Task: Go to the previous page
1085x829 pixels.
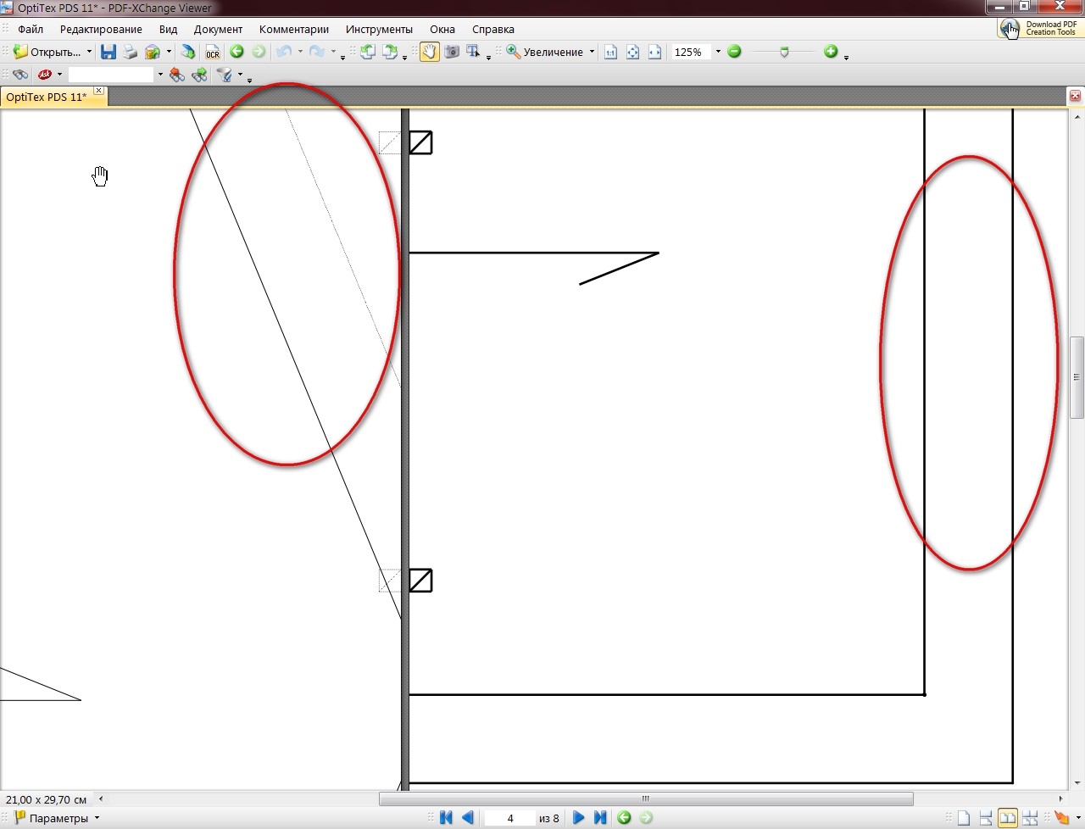Action: click(x=468, y=818)
